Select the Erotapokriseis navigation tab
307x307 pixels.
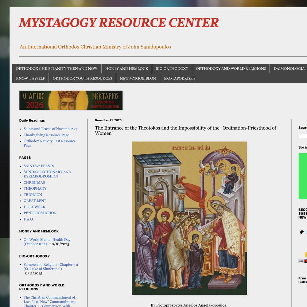(x=180, y=78)
